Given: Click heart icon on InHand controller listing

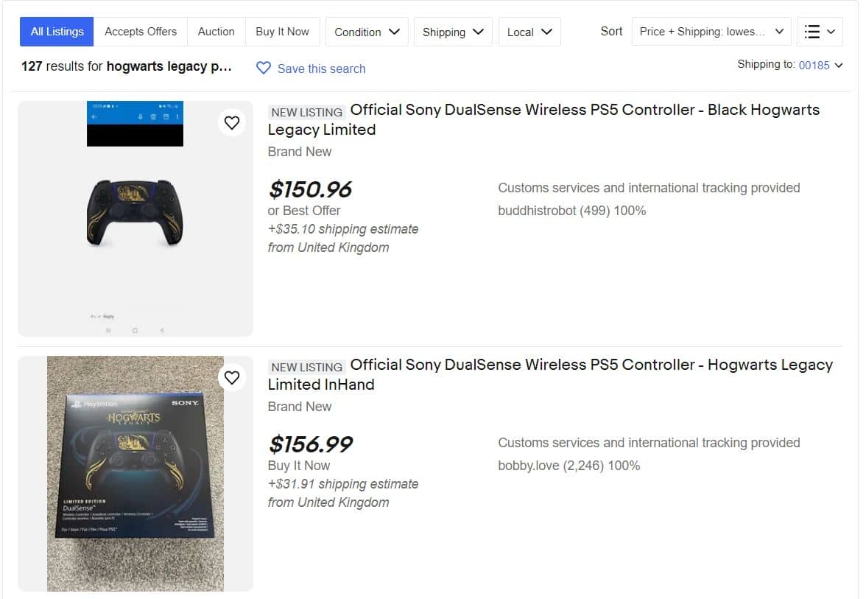Looking at the screenshot, I should click(x=232, y=378).
